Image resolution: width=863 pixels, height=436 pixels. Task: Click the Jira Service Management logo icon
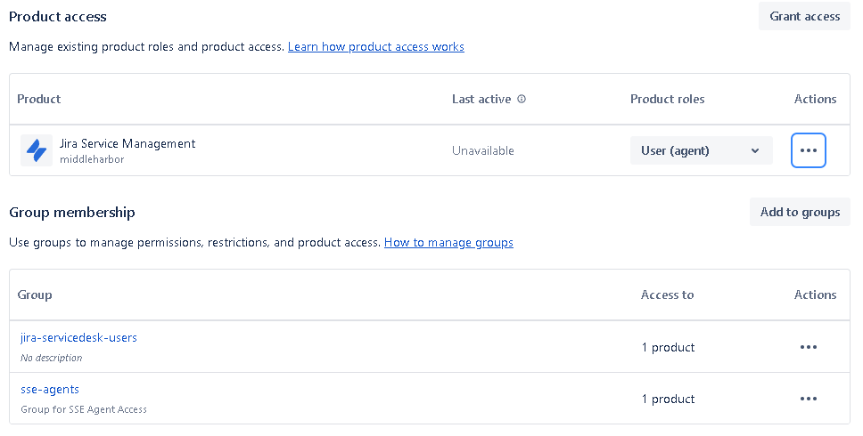pos(37,150)
